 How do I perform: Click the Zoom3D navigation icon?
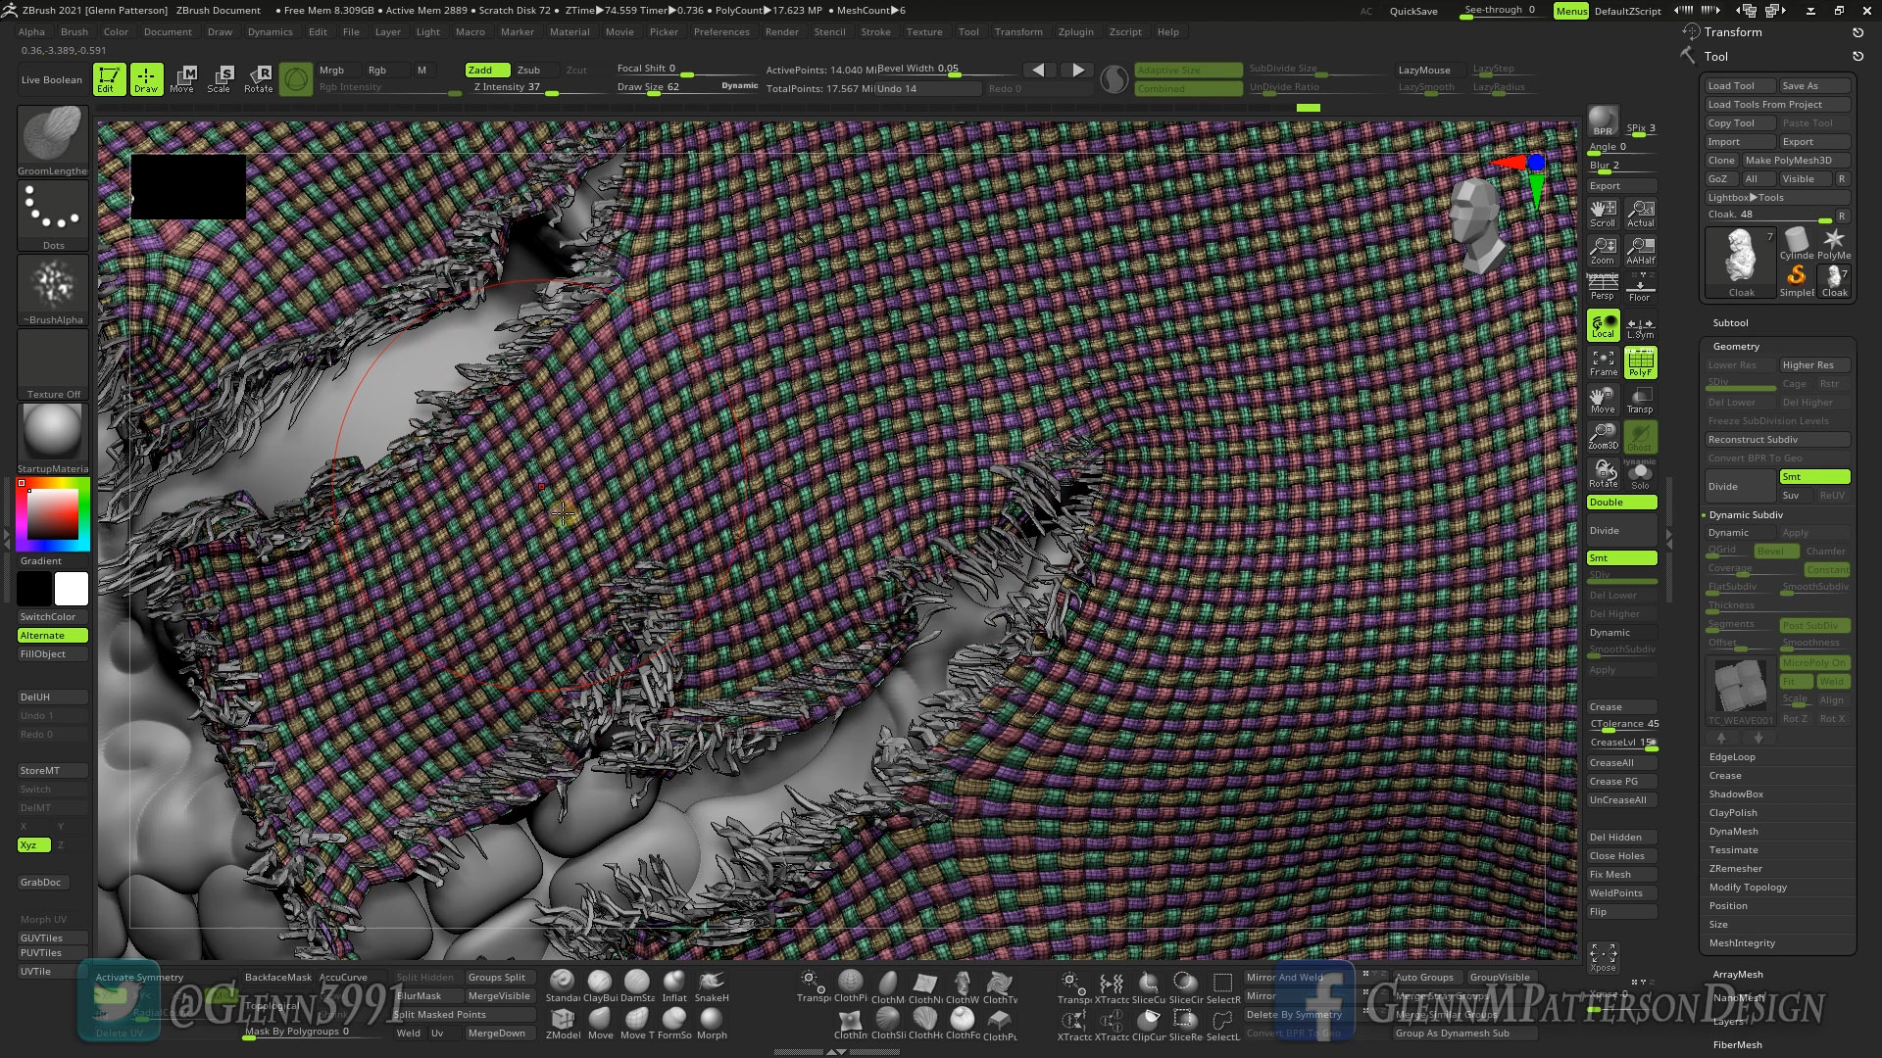point(1604,436)
